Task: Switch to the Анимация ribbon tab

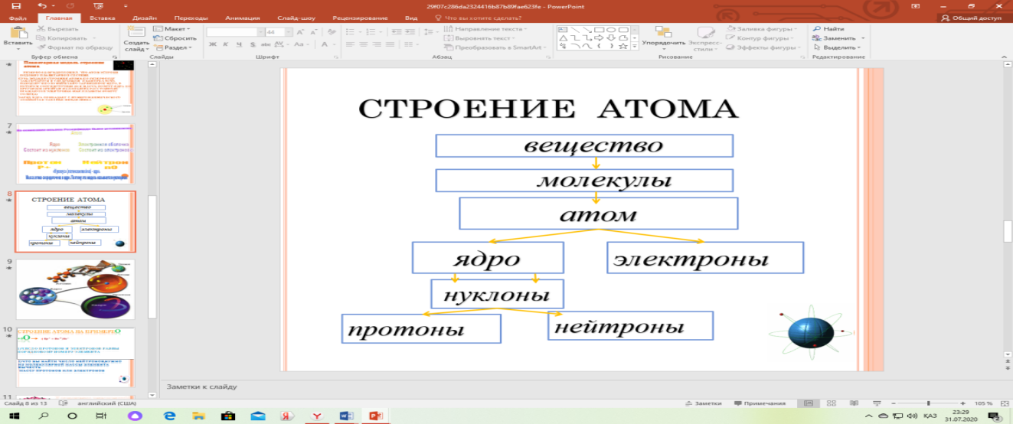Action: [x=242, y=17]
